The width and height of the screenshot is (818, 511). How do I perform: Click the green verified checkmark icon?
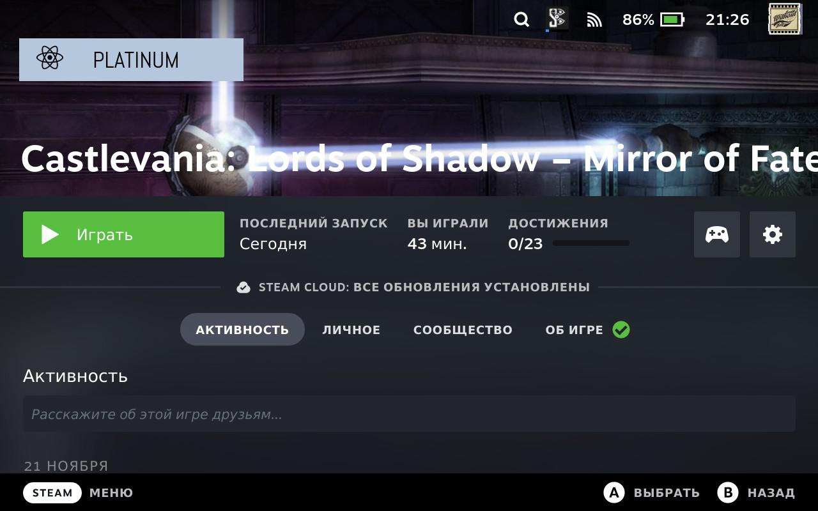[x=621, y=330]
